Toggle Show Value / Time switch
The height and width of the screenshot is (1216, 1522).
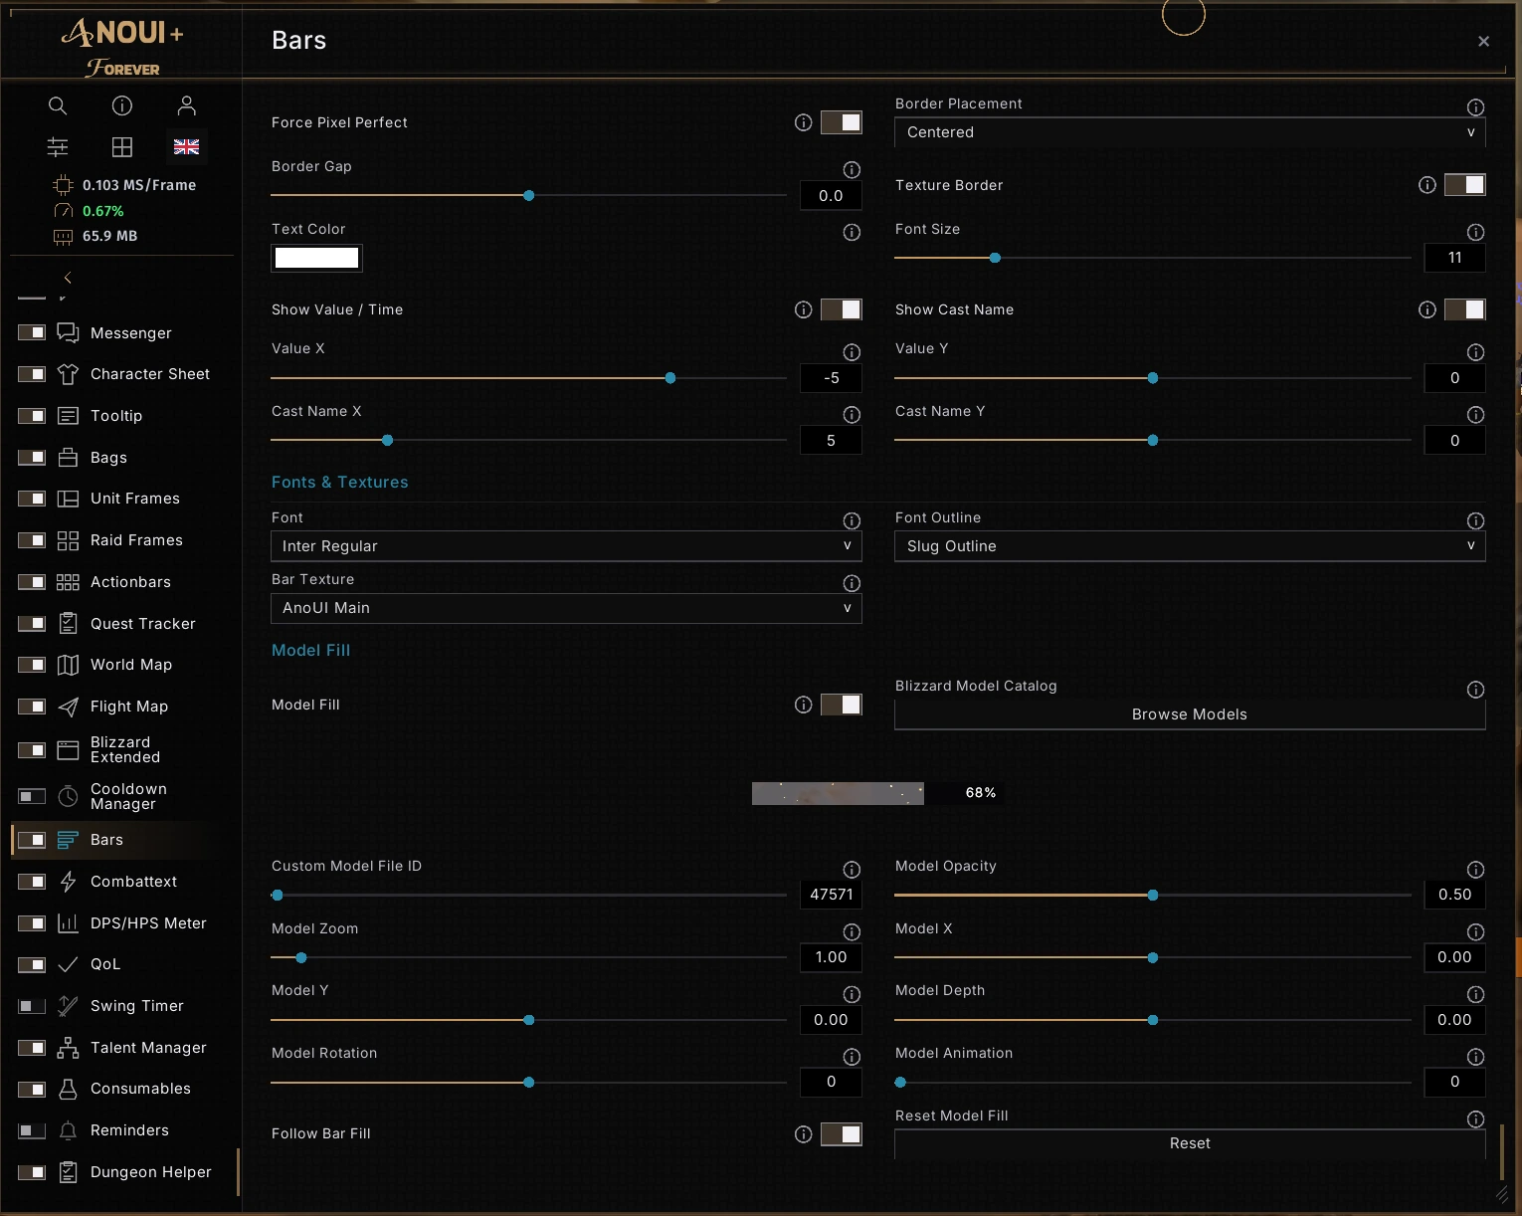pyautogui.click(x=842, y=309)
